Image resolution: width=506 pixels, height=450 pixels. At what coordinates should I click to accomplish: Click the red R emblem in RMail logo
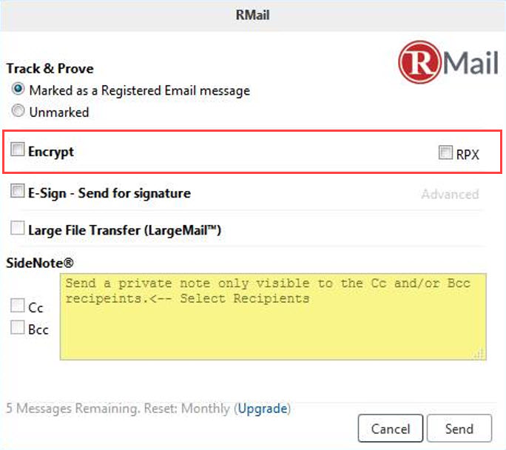click(x=419, y=61)
